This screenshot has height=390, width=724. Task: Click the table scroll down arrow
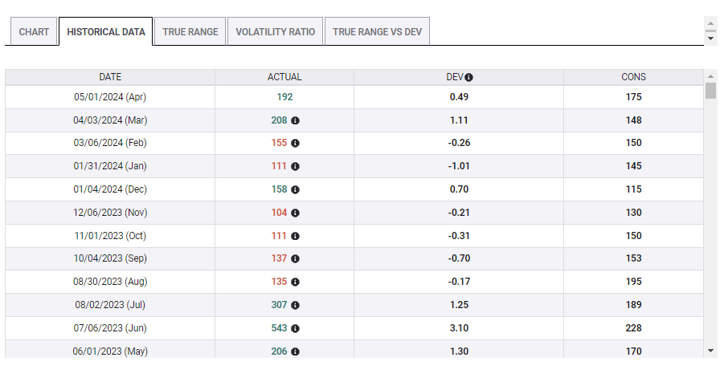click(710, 351)
